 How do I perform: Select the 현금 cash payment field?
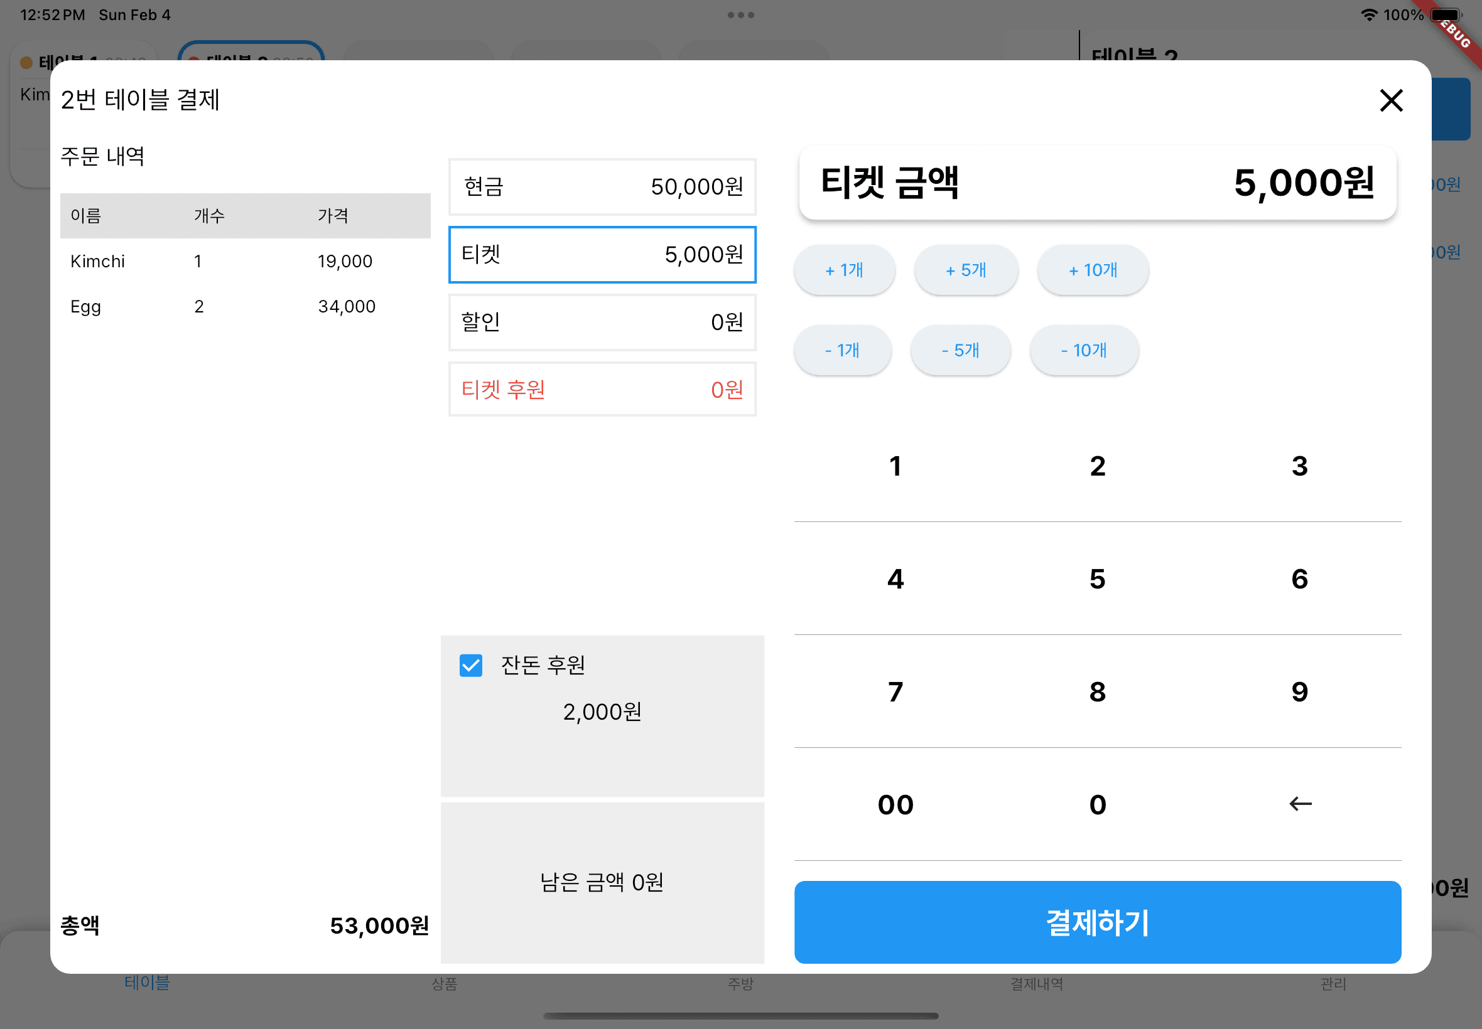point(602,187)
